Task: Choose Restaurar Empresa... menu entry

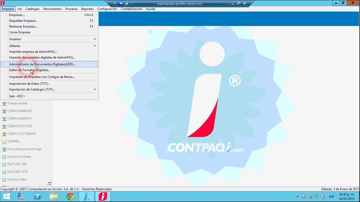Action: click(x=49, y=26)
